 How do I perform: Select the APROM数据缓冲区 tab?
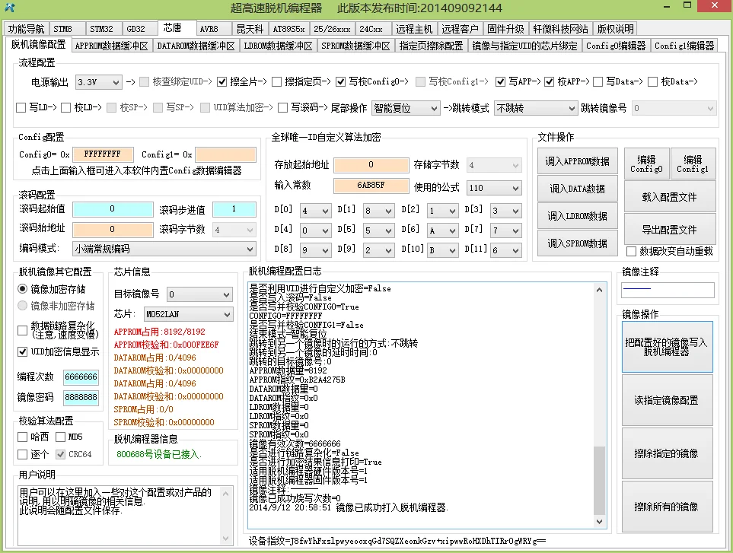coord(111,46)
